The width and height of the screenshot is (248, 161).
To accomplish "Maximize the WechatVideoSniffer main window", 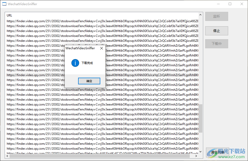I will [x=230, y=4].
